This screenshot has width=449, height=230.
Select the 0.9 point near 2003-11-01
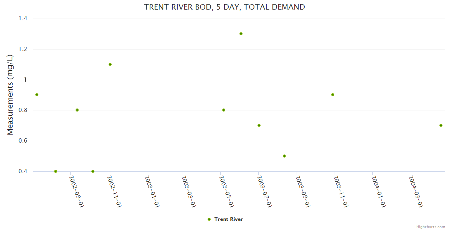pos(333,95)
